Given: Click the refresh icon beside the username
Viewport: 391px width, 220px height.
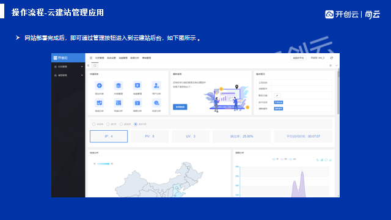Looking at the screenshot, I should tap(331, 58).
